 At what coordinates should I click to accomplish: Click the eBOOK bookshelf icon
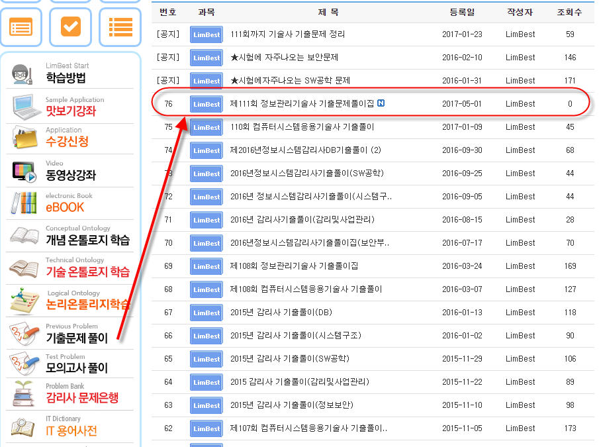24,203
